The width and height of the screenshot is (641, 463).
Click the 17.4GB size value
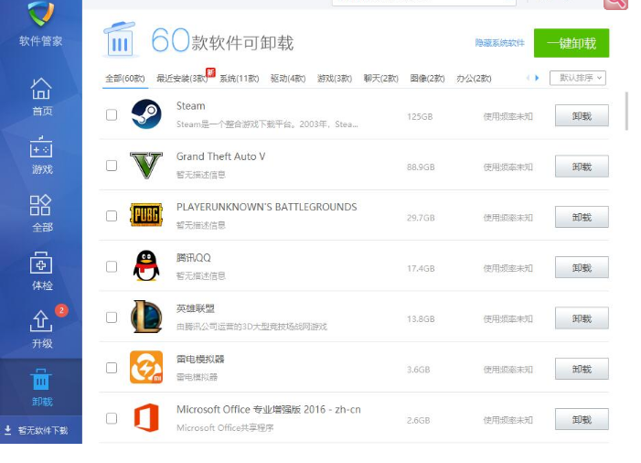(x=421, y=268)
